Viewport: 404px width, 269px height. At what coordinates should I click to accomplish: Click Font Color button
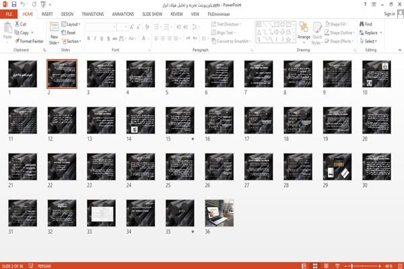point(144,38)
